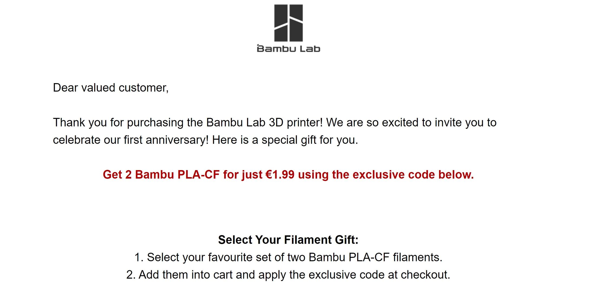Click the word 'checkout.' in step 2
The height and width of the screenshot is (296, 597).
425,275
